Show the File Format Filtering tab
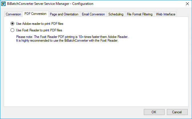 140,14
